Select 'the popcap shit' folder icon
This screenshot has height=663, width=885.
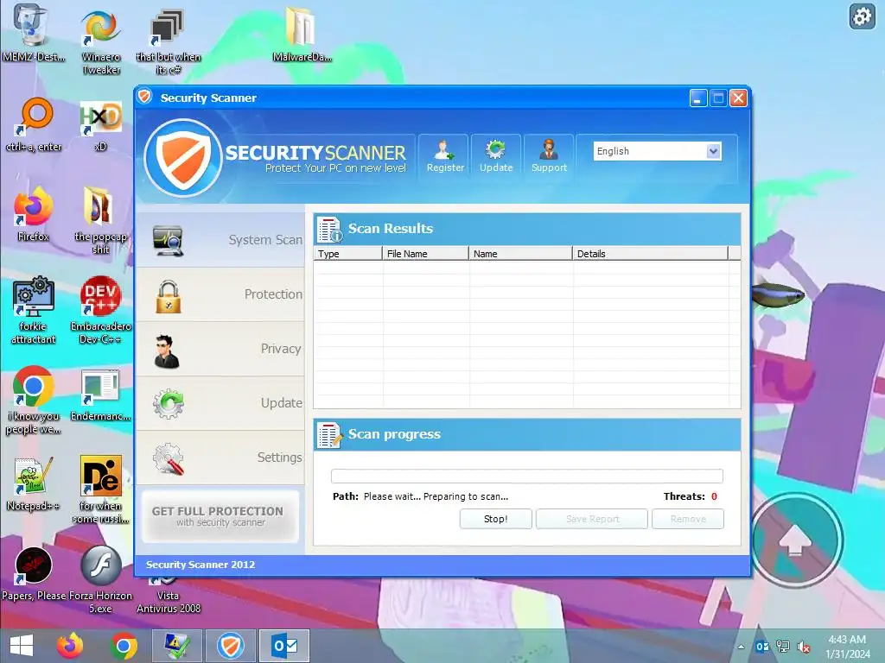coord(100,220)
